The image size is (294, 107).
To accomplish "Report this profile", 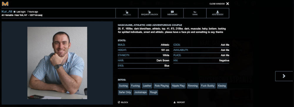I will pos(179,102).
